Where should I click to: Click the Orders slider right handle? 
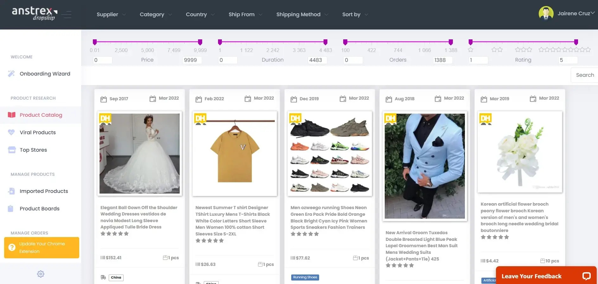451,42
